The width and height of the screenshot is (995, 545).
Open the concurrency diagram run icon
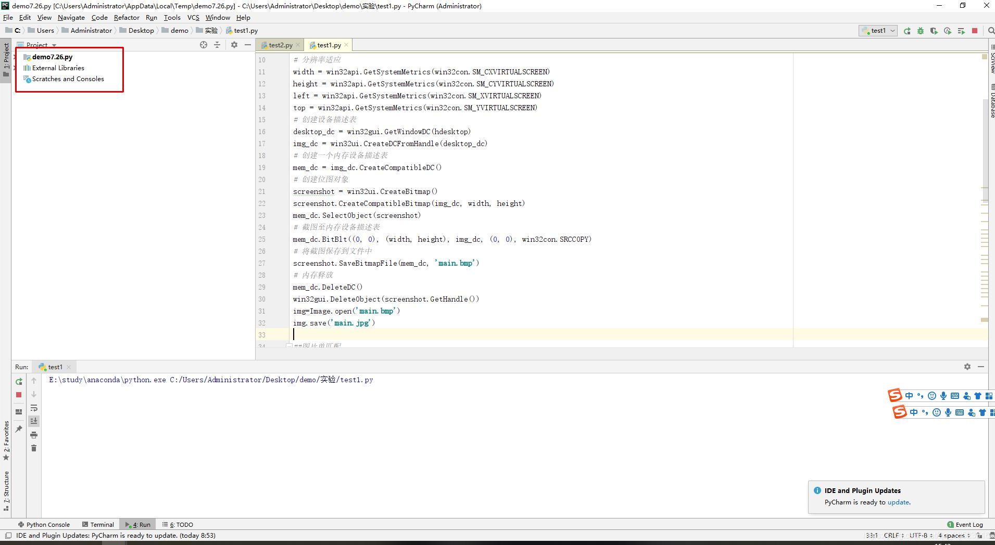(961, 31)
